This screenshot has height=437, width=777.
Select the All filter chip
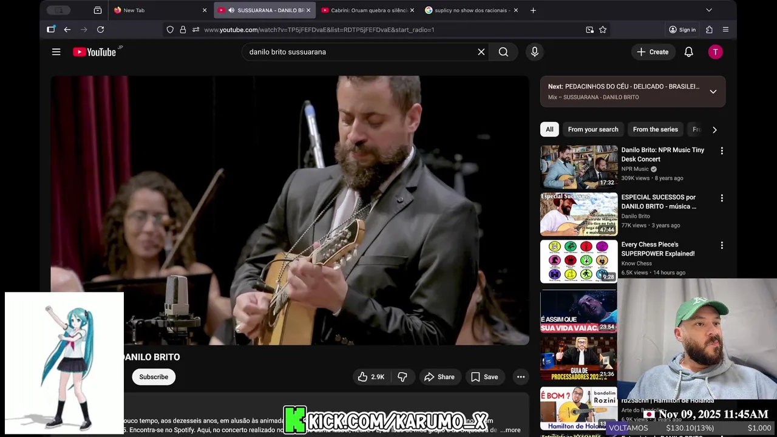549,129
